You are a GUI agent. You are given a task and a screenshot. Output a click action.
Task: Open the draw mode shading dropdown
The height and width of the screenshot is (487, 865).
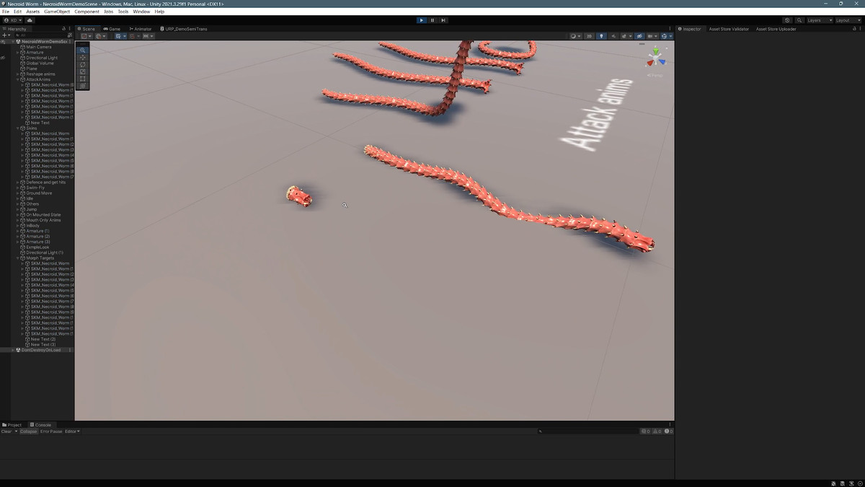(x=575, y=36)
